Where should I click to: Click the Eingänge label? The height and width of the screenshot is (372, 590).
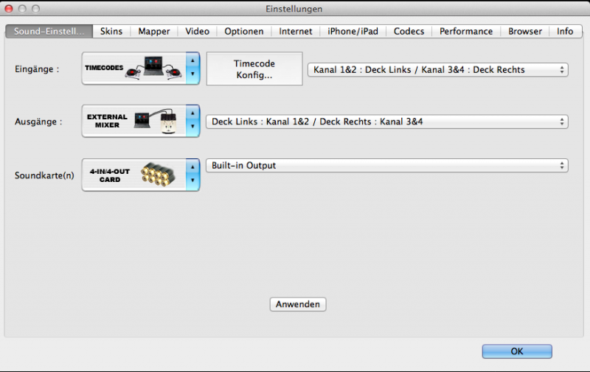[x=37, y=69]
